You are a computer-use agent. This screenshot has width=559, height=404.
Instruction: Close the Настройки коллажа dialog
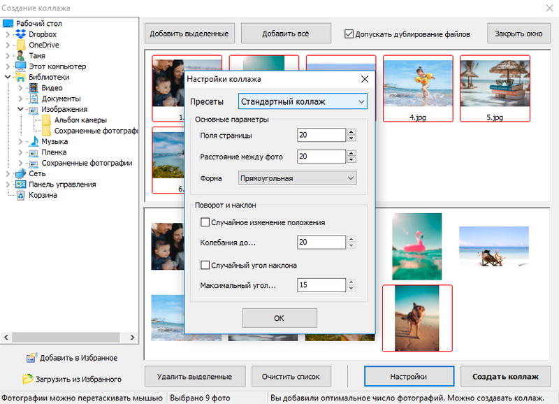point(365,79)
